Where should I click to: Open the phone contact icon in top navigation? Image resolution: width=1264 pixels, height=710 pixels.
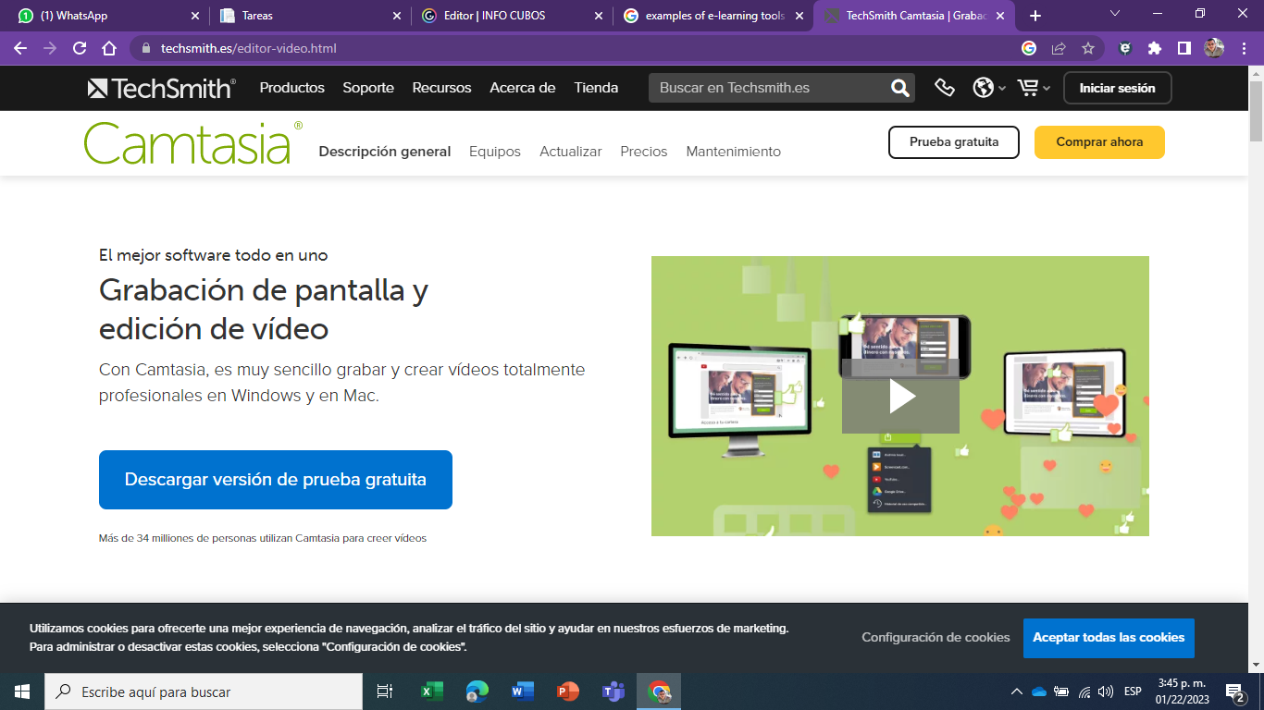[x=945, y=87]
